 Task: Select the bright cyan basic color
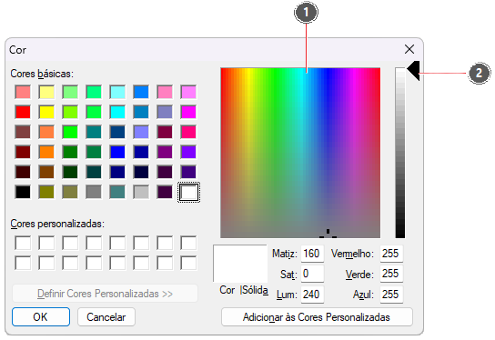[x=117, y=112]
